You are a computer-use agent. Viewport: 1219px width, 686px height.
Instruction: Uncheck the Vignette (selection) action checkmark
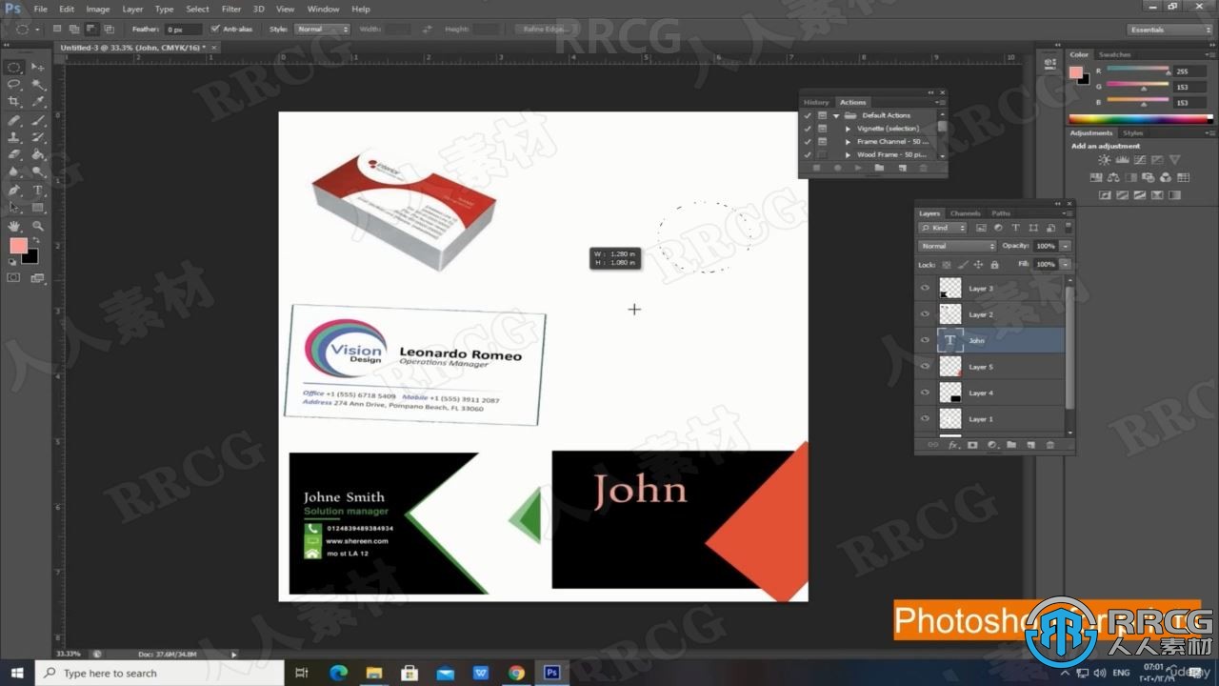808,129
